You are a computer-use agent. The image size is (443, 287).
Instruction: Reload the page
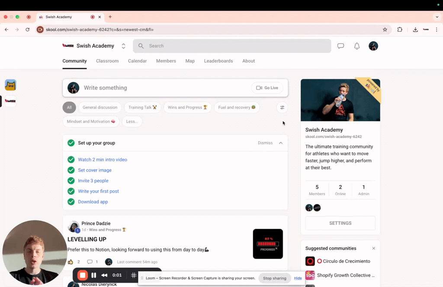click(x=27, y=30)
